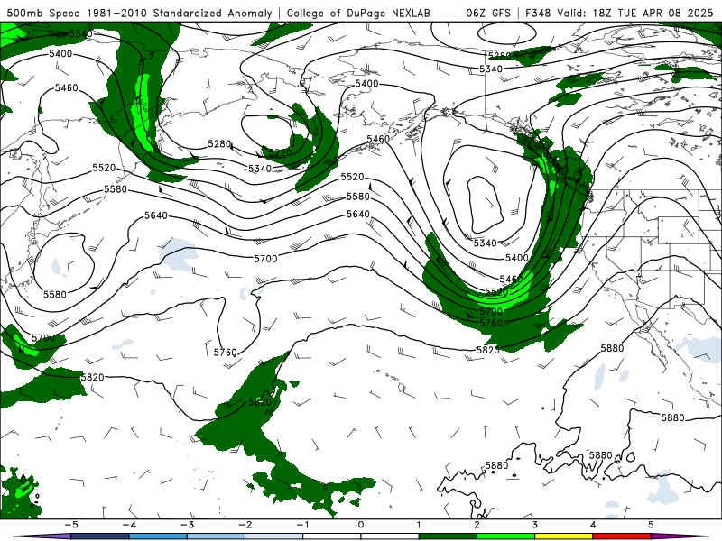722x541 pixels.
Task: Click the 2 tick label on the colorbar
Action: 477,525
